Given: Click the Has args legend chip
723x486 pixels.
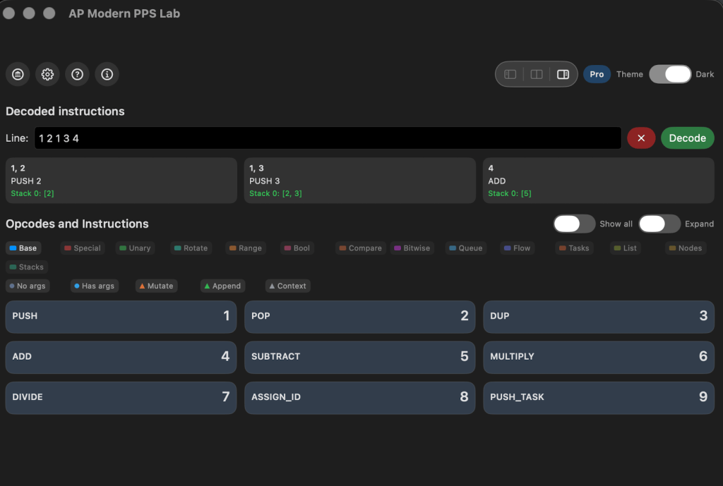Looking at the screenshot, I should click(x=95, y=286).
